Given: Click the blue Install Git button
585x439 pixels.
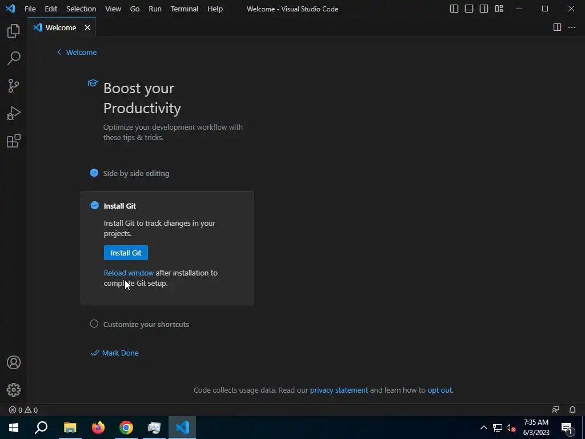Looking at the screenshot, I should tap(126, 253).
